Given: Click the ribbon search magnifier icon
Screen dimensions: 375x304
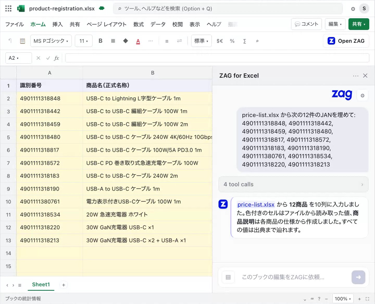Looking at the screenshot, I should (x=257, y=41).
